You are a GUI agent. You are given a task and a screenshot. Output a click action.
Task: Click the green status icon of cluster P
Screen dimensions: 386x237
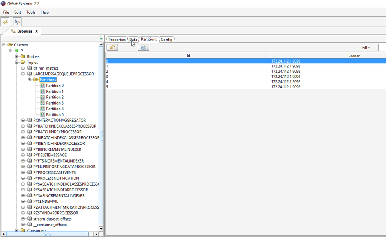[17, 51]
